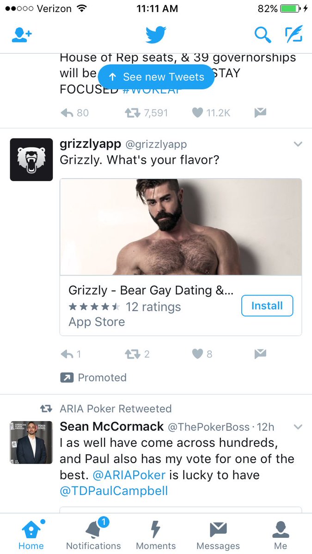
Task: Retweet the top tweet with 7,591 retweets
Action: [146, 113]
